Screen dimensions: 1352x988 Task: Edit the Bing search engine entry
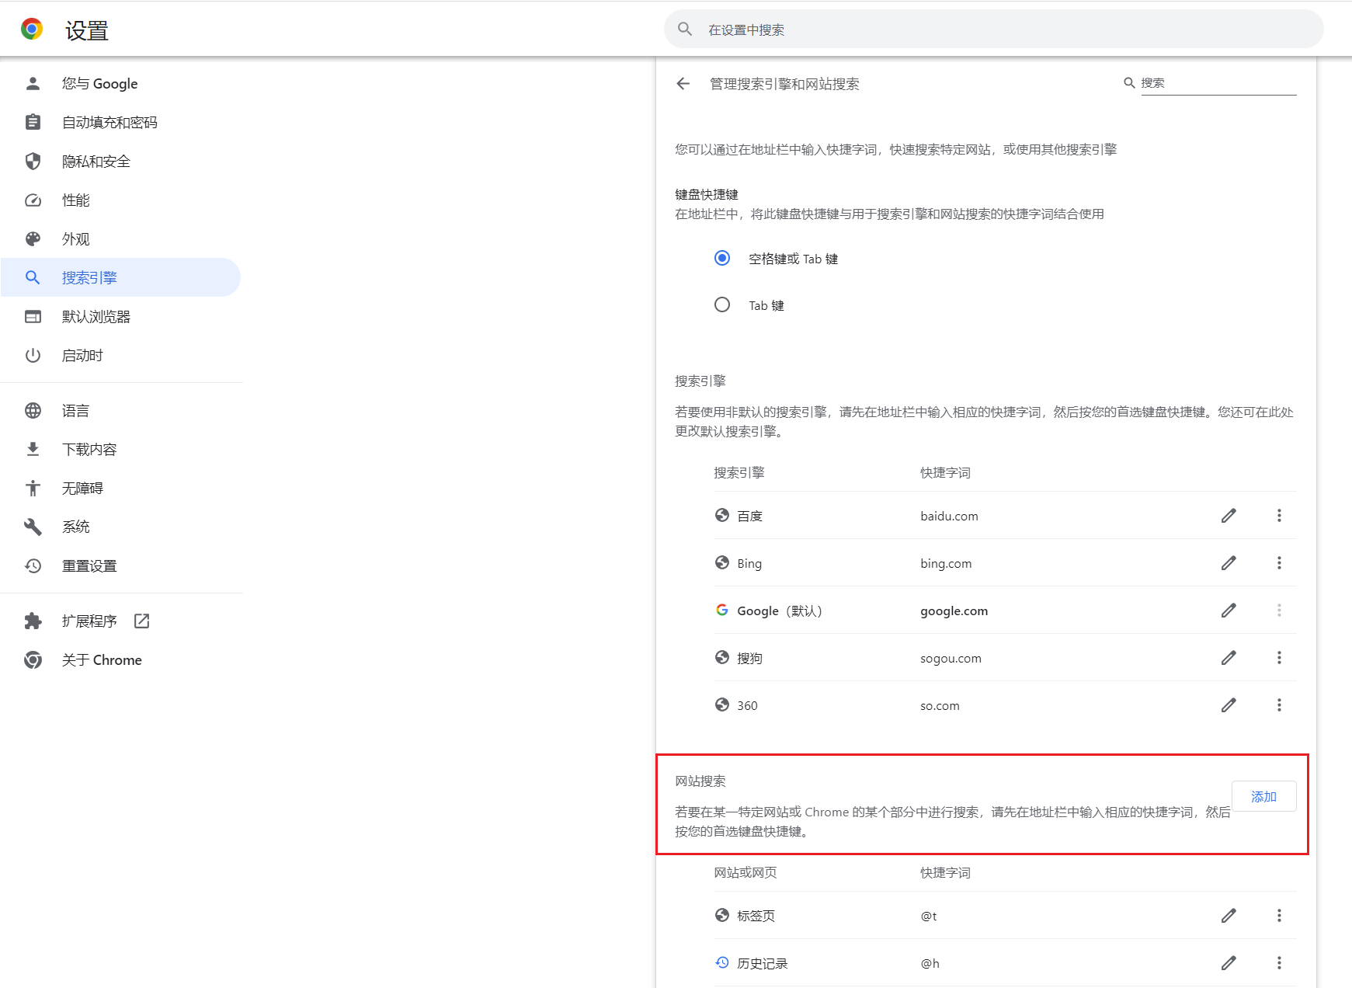(1229, 563)
